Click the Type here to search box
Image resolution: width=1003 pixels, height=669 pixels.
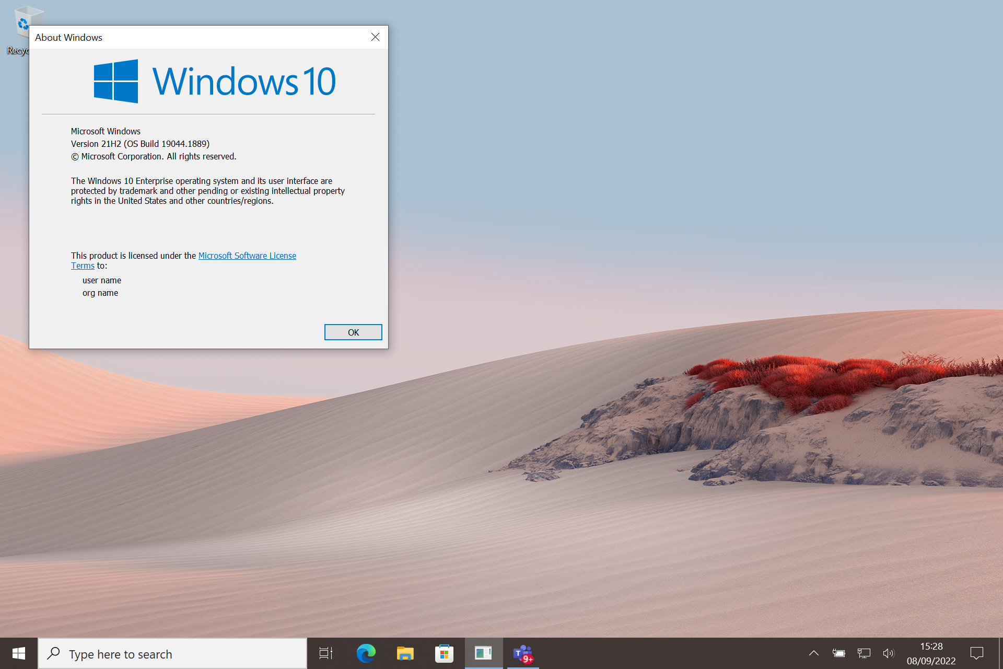point(172,653)
